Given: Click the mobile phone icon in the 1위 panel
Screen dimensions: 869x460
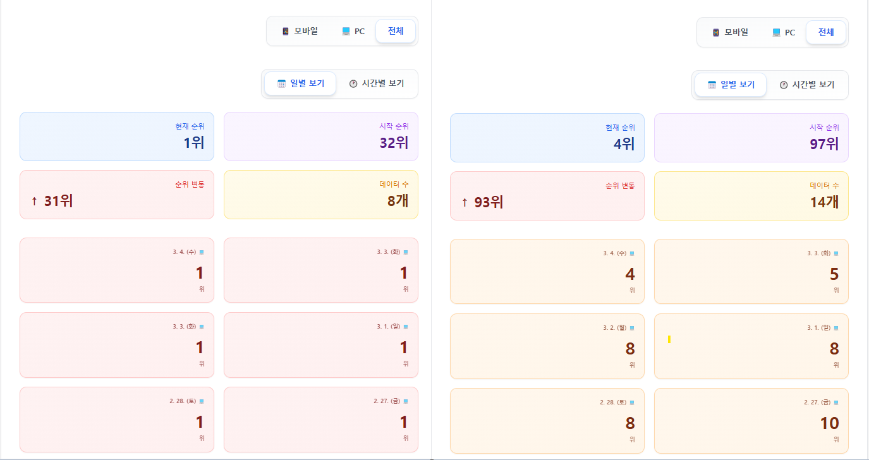Looking at the screenshot, I should click(286, 31).
